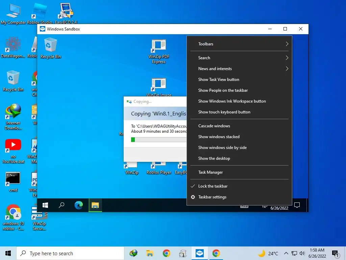Open Internet Download Manager in host taskbar
The image size is (346, 260).
pyautogui.click(x=133, y=253)
